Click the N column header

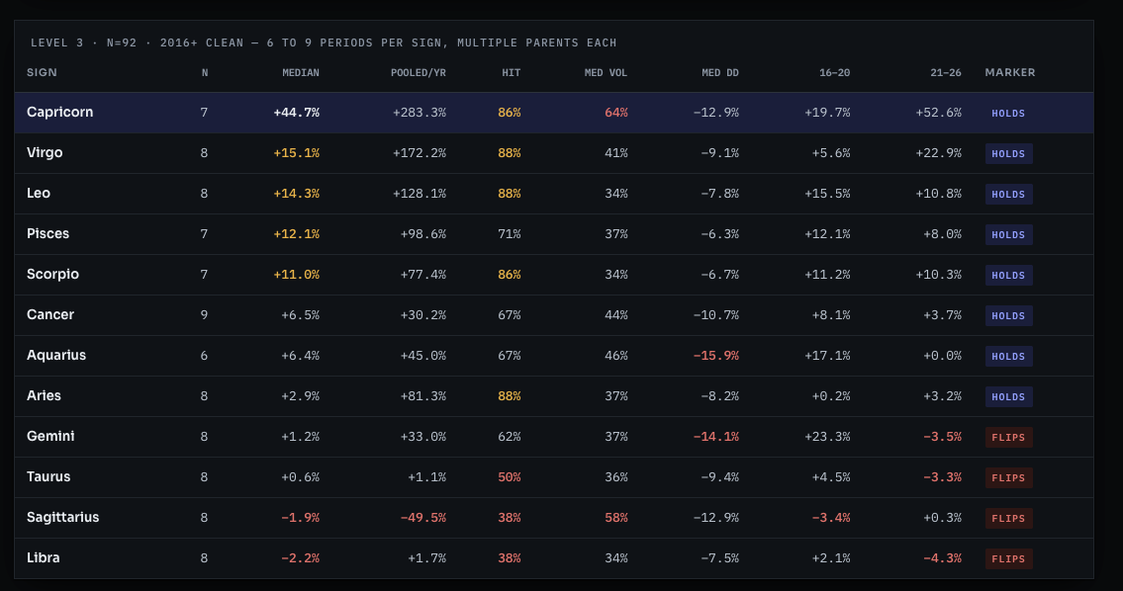click(204, 72)
